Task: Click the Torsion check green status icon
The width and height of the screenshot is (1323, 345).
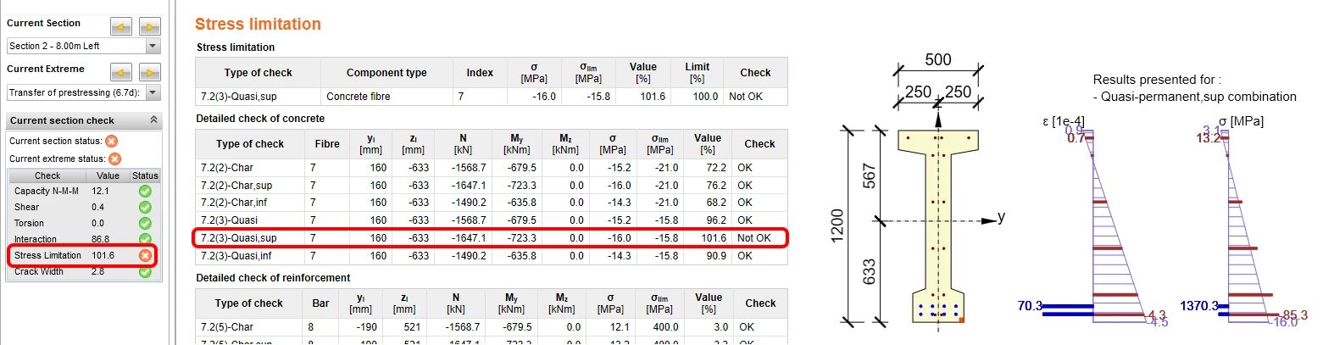Action: pyautogui.click(x=145, y=224)
